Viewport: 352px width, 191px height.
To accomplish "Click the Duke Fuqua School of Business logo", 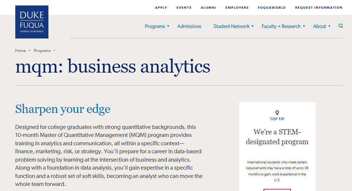I will pos(32,22).
